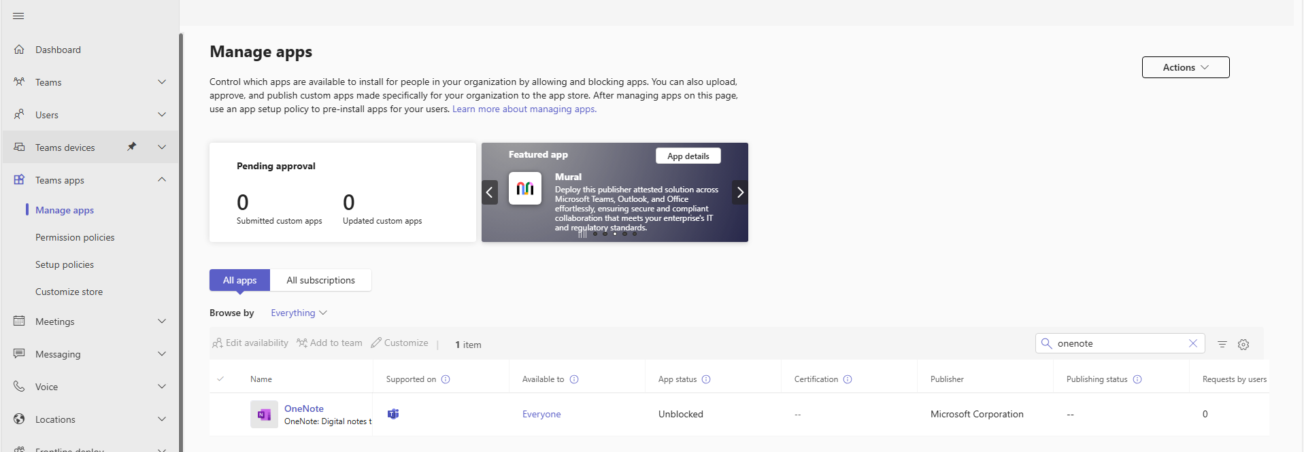Open the Actions dropdown
Viewport: 1304px width, 452px height.
pos(1186,67)
